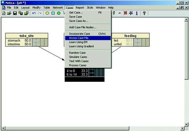Save the network with the floppy disk icon

(15, 13)
